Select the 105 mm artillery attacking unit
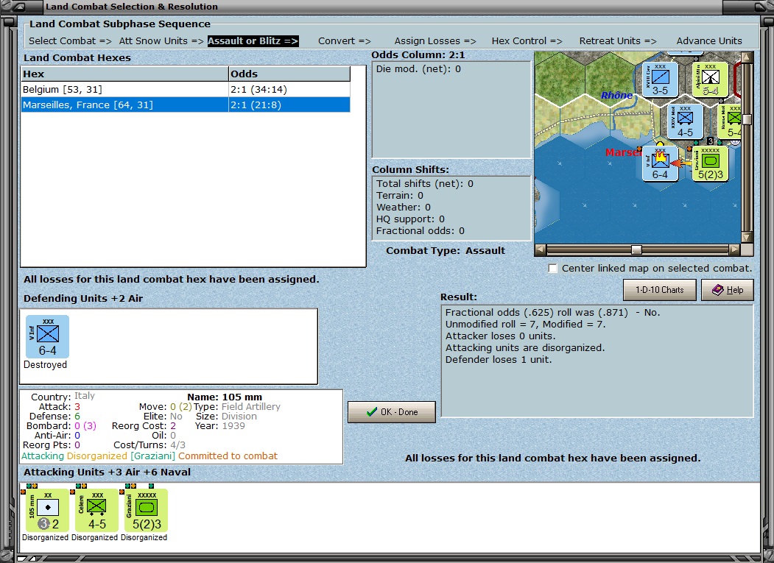Viewport: 774px width, 563px height. pyautogui.click(x=47, y=511)
